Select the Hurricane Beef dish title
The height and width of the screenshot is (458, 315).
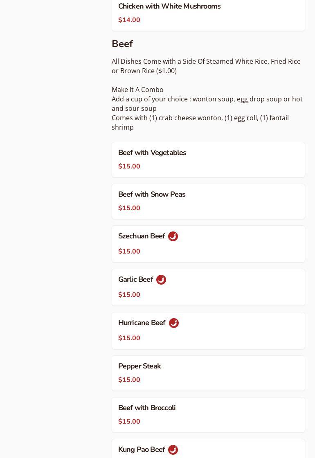(x=142, y=323)
